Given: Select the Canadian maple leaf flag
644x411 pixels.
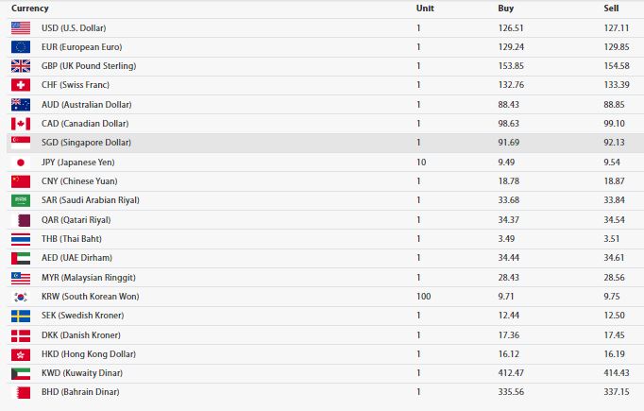Looking at the screenshot, I should tap(21, 124).
